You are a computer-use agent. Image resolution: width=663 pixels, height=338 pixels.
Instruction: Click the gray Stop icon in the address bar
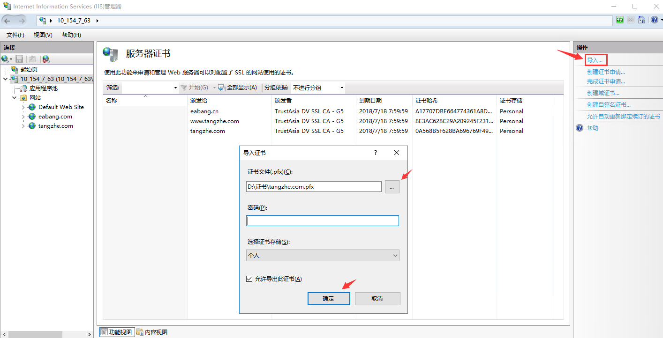[631, 20]
